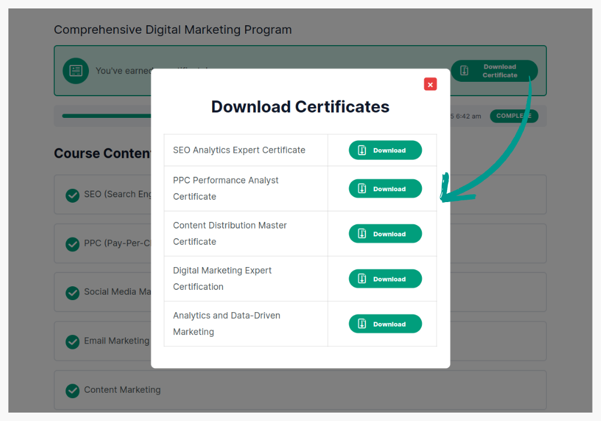
Task: Click the Comprehensive Digital Marketing Program title
Action: [x=172, y=29]
